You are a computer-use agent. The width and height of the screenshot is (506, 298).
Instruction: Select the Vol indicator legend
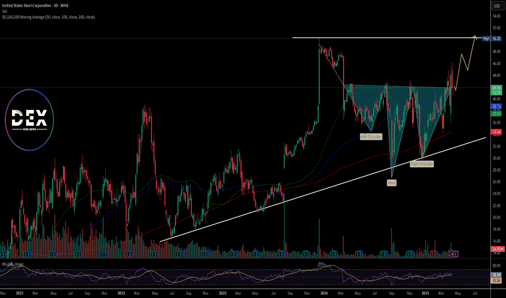[x=4, y=11]
